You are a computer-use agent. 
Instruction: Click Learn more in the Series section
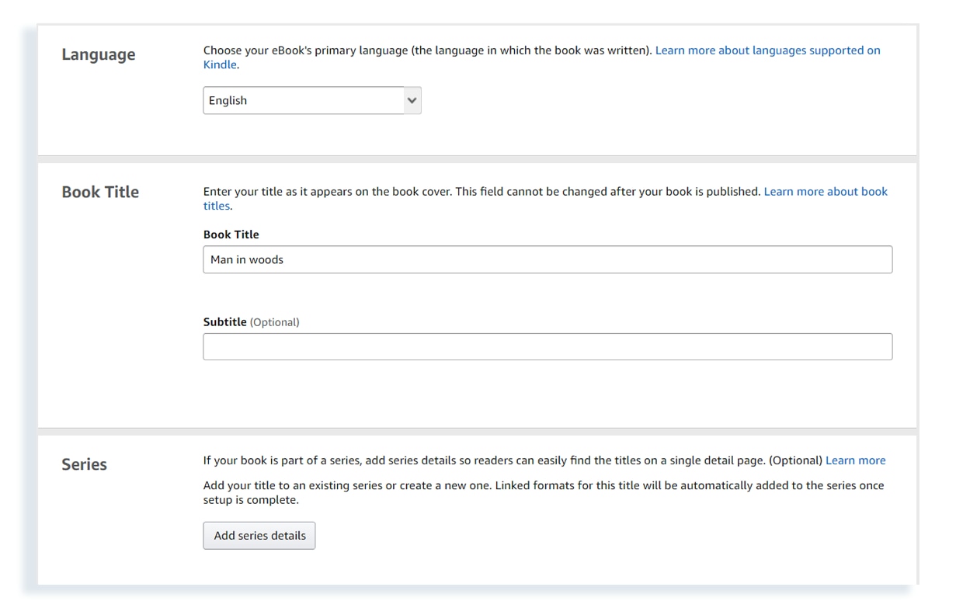tap(855, 460)
